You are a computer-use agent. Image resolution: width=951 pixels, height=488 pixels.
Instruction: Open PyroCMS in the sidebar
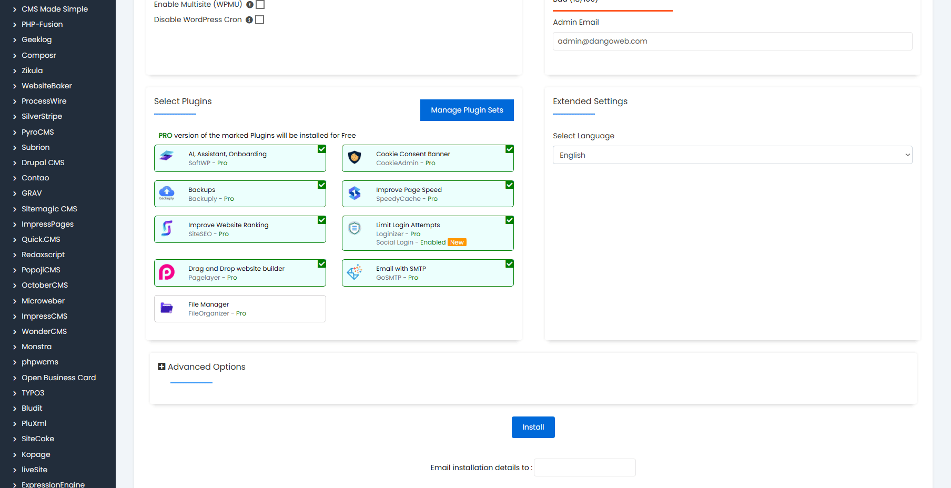(x=37, y=132)
